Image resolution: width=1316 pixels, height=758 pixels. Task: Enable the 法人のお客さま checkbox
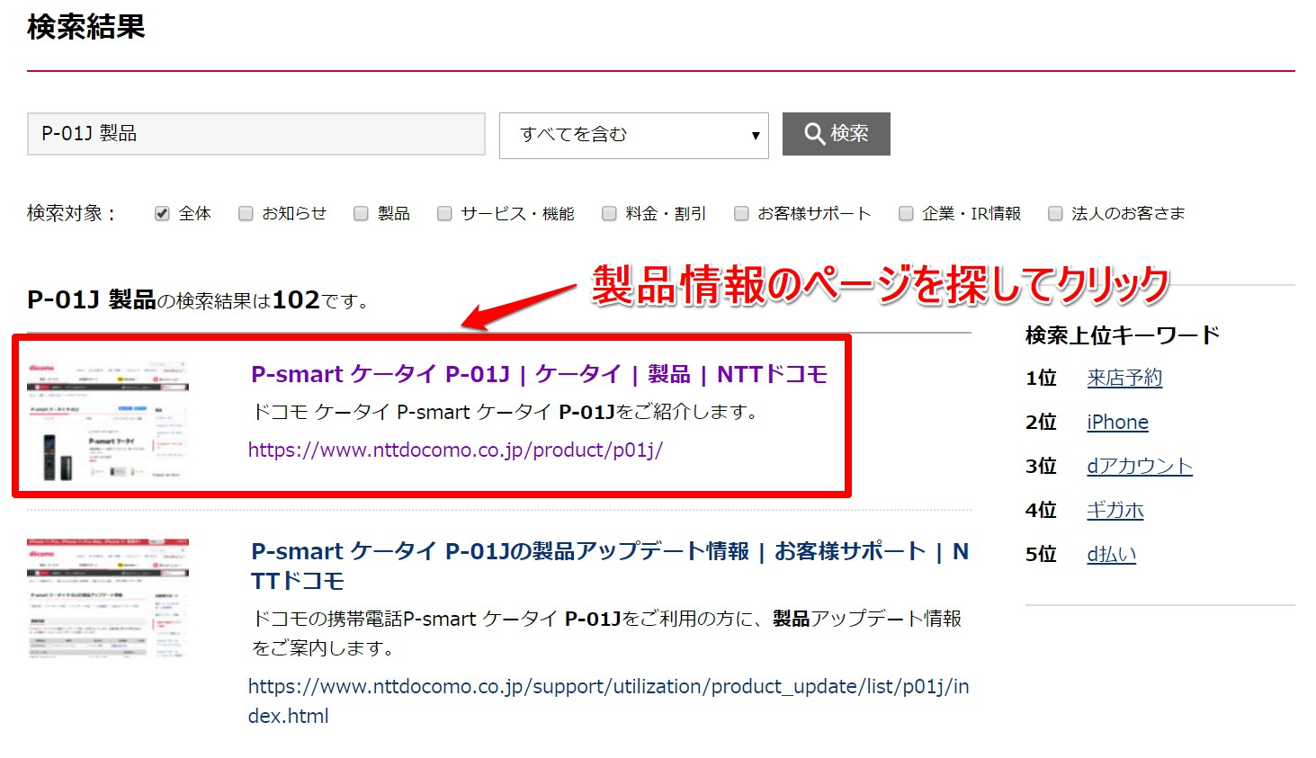[x=1055, y=213]
